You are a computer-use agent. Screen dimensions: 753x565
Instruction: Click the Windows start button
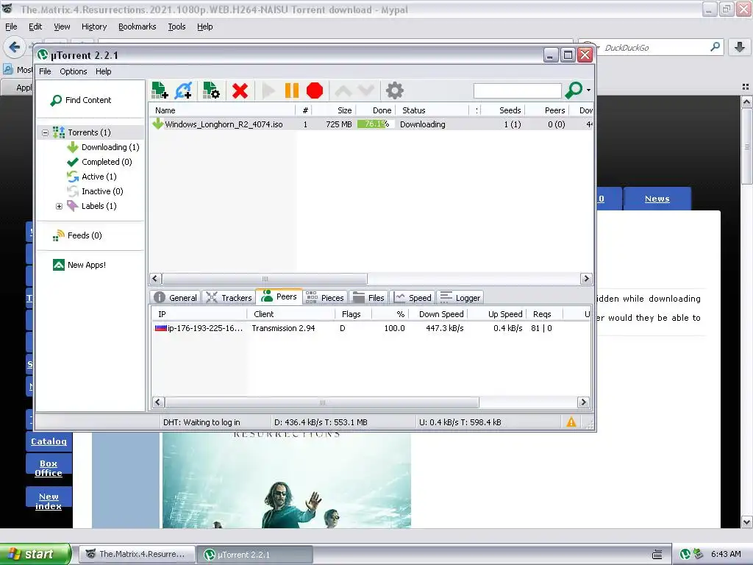click(x=35, y=554)
